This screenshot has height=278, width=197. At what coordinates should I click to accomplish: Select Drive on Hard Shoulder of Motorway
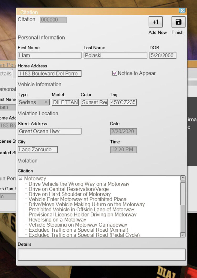70,194
